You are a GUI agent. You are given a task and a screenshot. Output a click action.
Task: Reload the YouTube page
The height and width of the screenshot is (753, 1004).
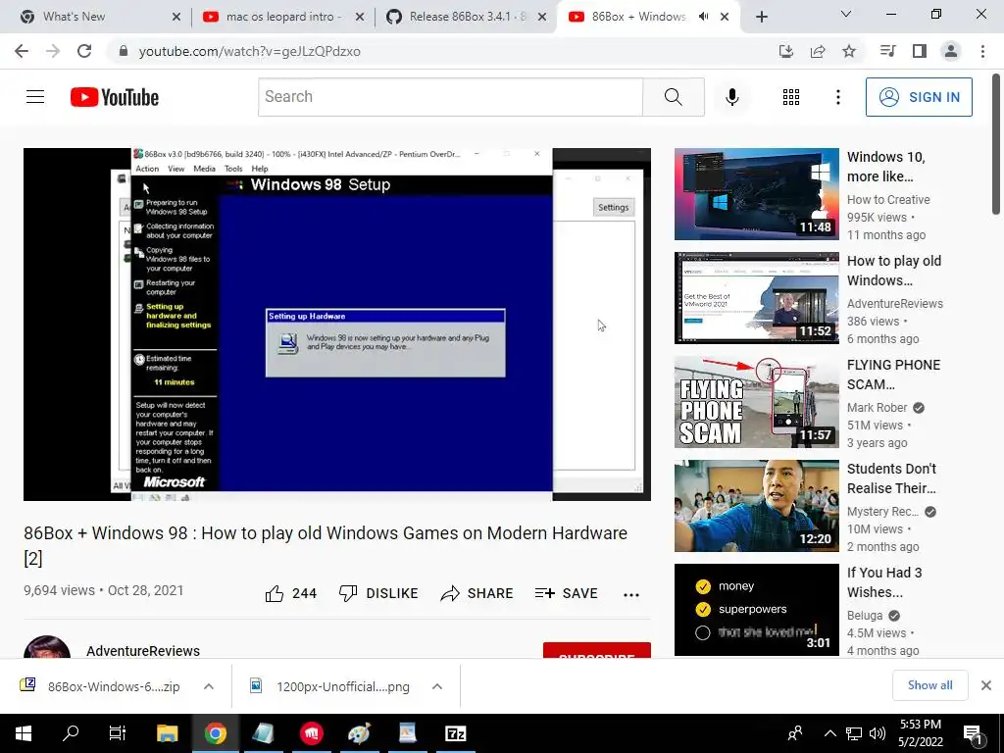point(84,51)
